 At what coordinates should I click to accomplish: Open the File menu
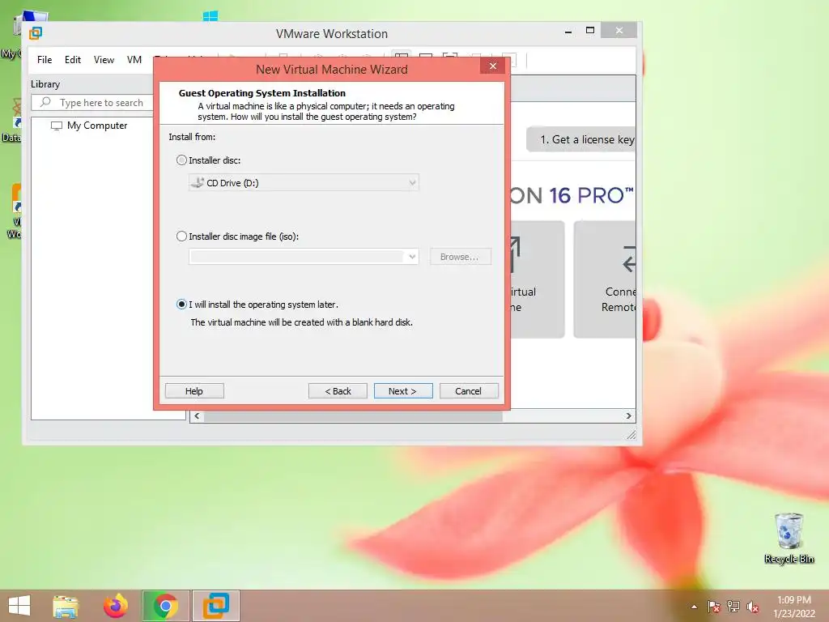[45, 60]
